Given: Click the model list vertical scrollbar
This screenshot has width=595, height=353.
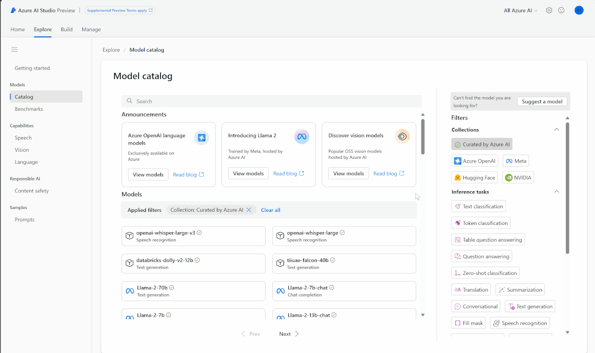Looking at the screenshot, I should [423, 137].
